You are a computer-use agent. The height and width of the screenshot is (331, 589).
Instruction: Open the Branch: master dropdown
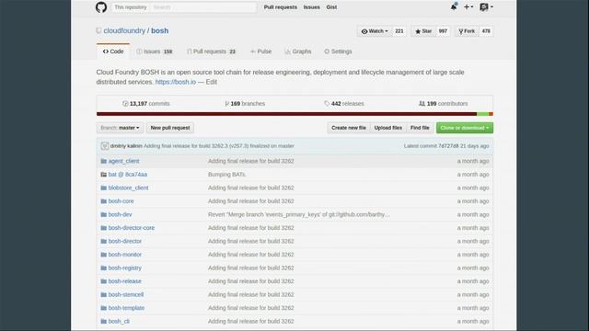pyautogui.click(x=120, y=128)
